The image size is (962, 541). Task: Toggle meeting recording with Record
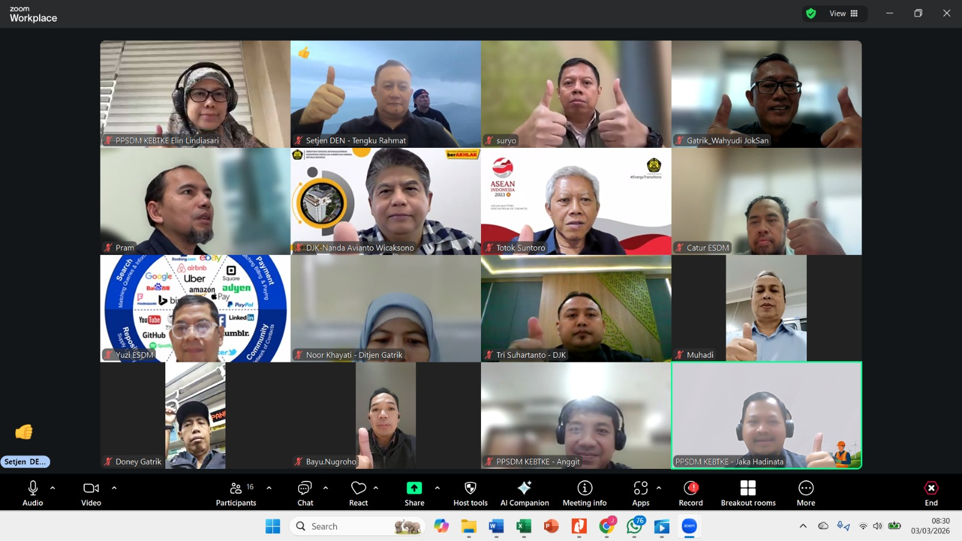[691, 493]
